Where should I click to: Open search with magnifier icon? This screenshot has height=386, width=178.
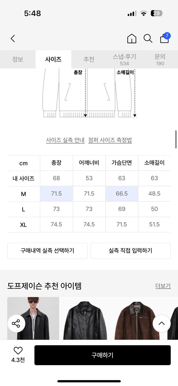pyautogui.click(x=148, y=39)
